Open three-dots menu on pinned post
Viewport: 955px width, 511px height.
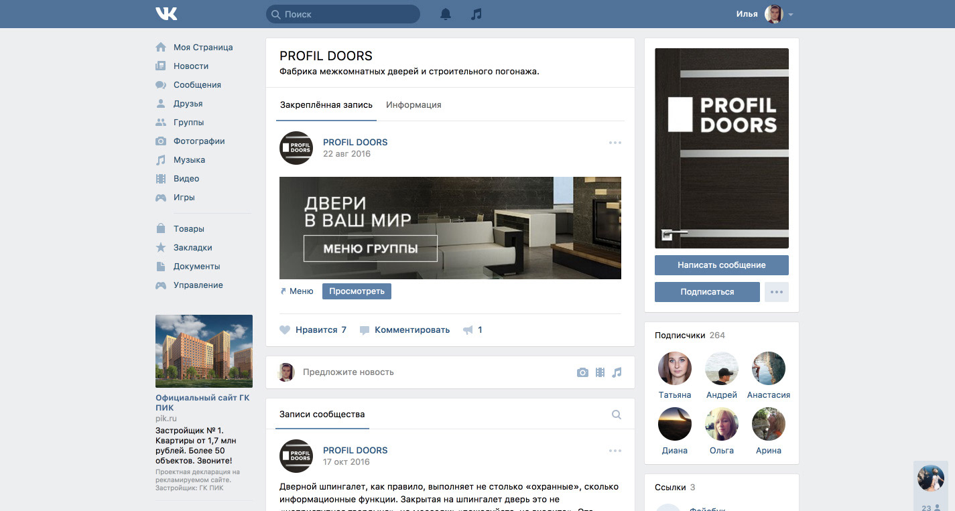(x=615, y=143)
